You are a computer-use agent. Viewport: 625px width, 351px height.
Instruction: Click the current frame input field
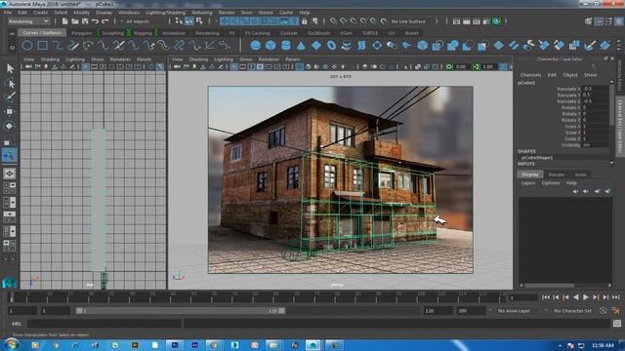pyautogui.click(x=523, y=297)
